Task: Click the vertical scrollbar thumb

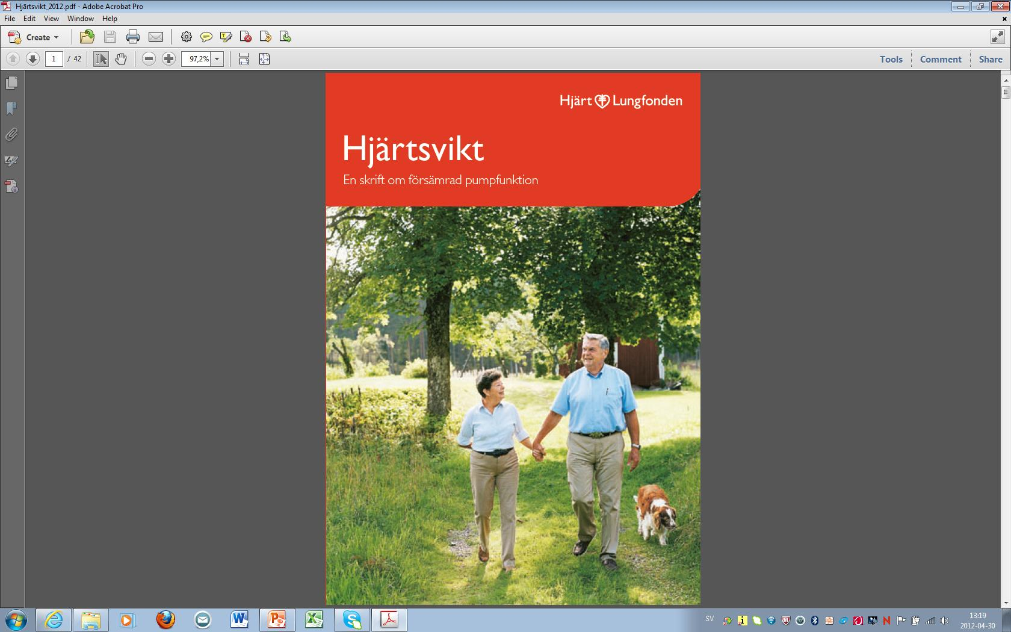Action: tap(1006, 92)
